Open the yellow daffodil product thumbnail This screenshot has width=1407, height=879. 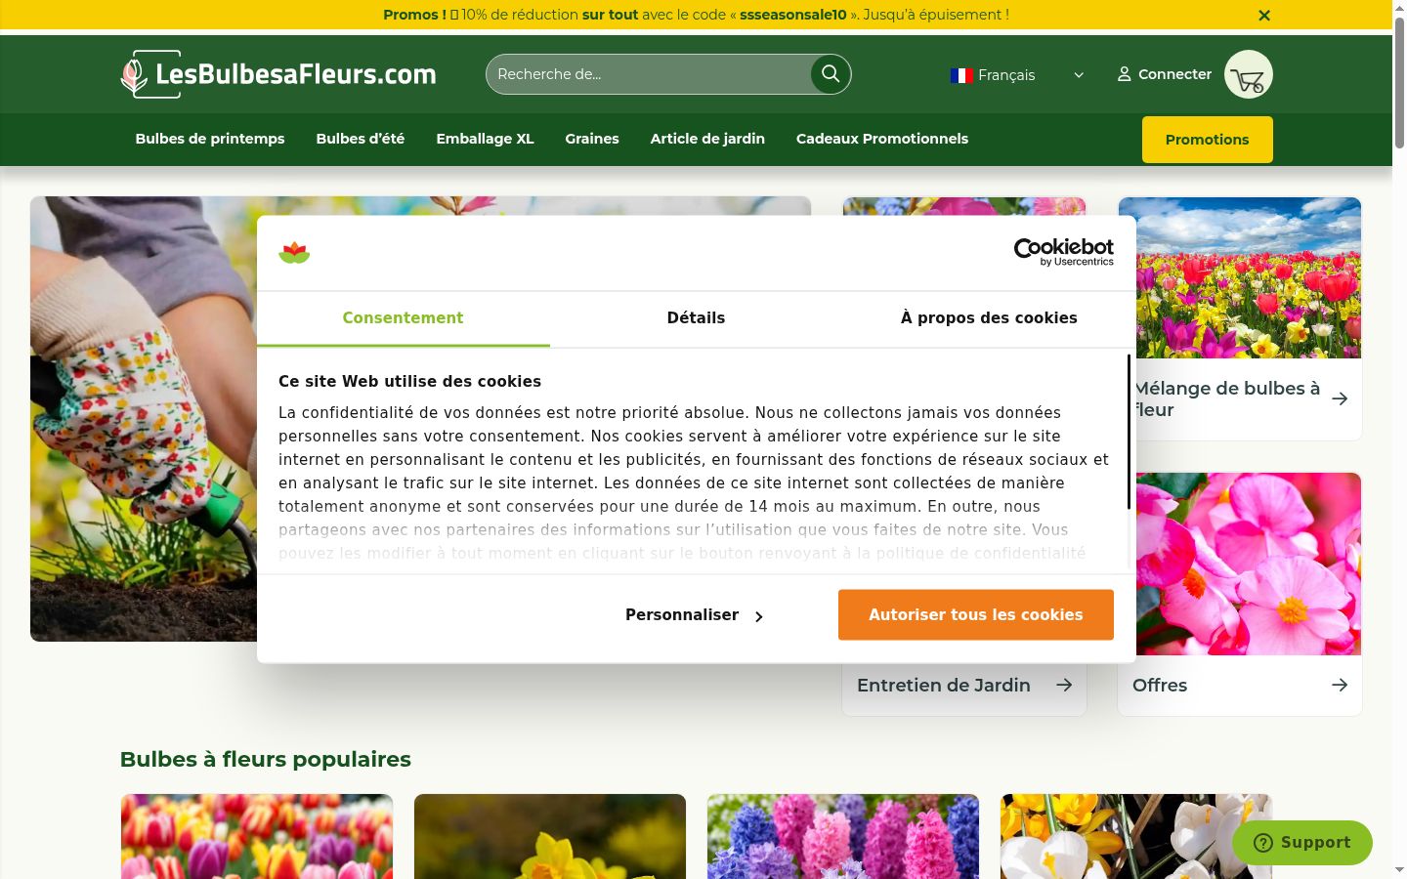click(550, 836)
